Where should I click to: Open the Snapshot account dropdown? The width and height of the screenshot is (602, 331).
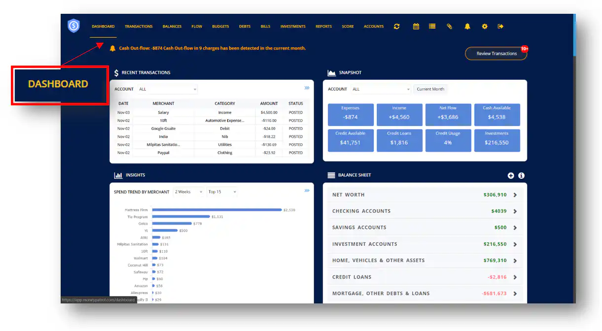(381, 89)
